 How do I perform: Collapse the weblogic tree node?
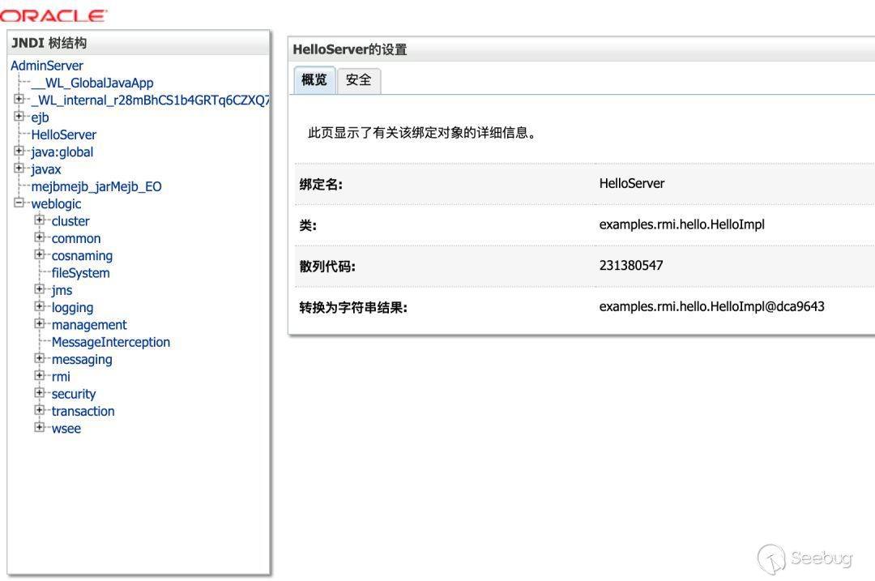[19, 203]
